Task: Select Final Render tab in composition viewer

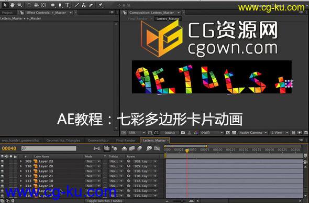Action: 138,19
